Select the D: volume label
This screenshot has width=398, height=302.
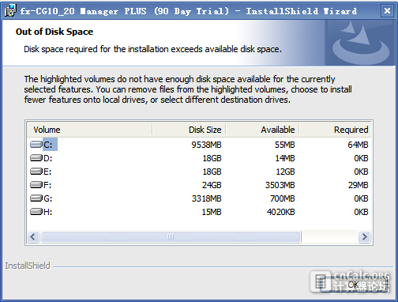(48, 158)
